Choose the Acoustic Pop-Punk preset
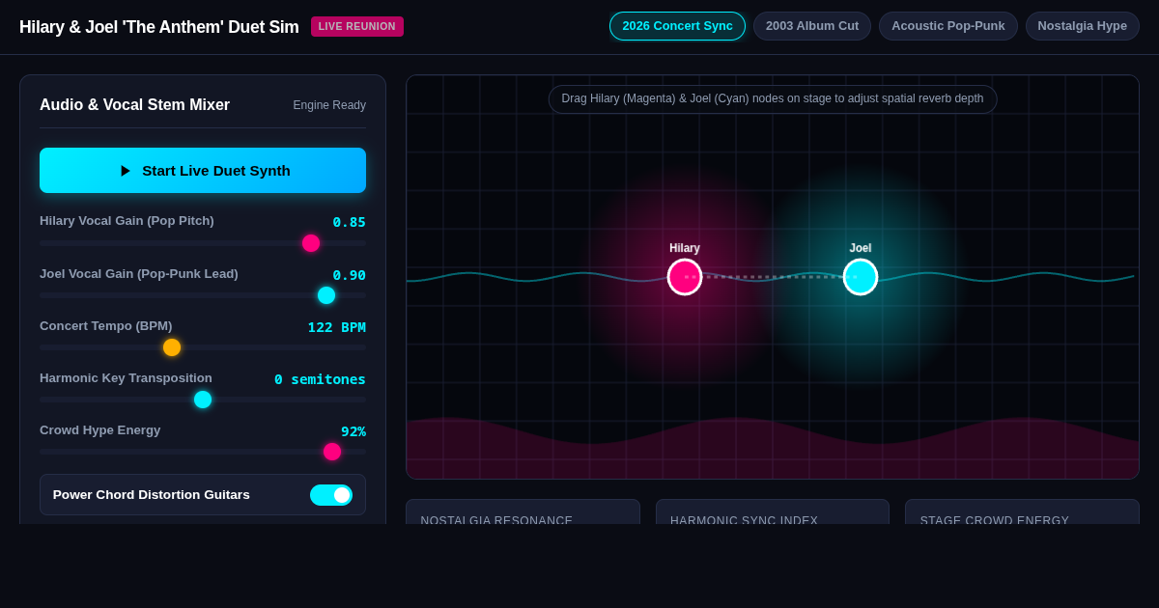This screenshot has width=1159, height=608. 948,26
